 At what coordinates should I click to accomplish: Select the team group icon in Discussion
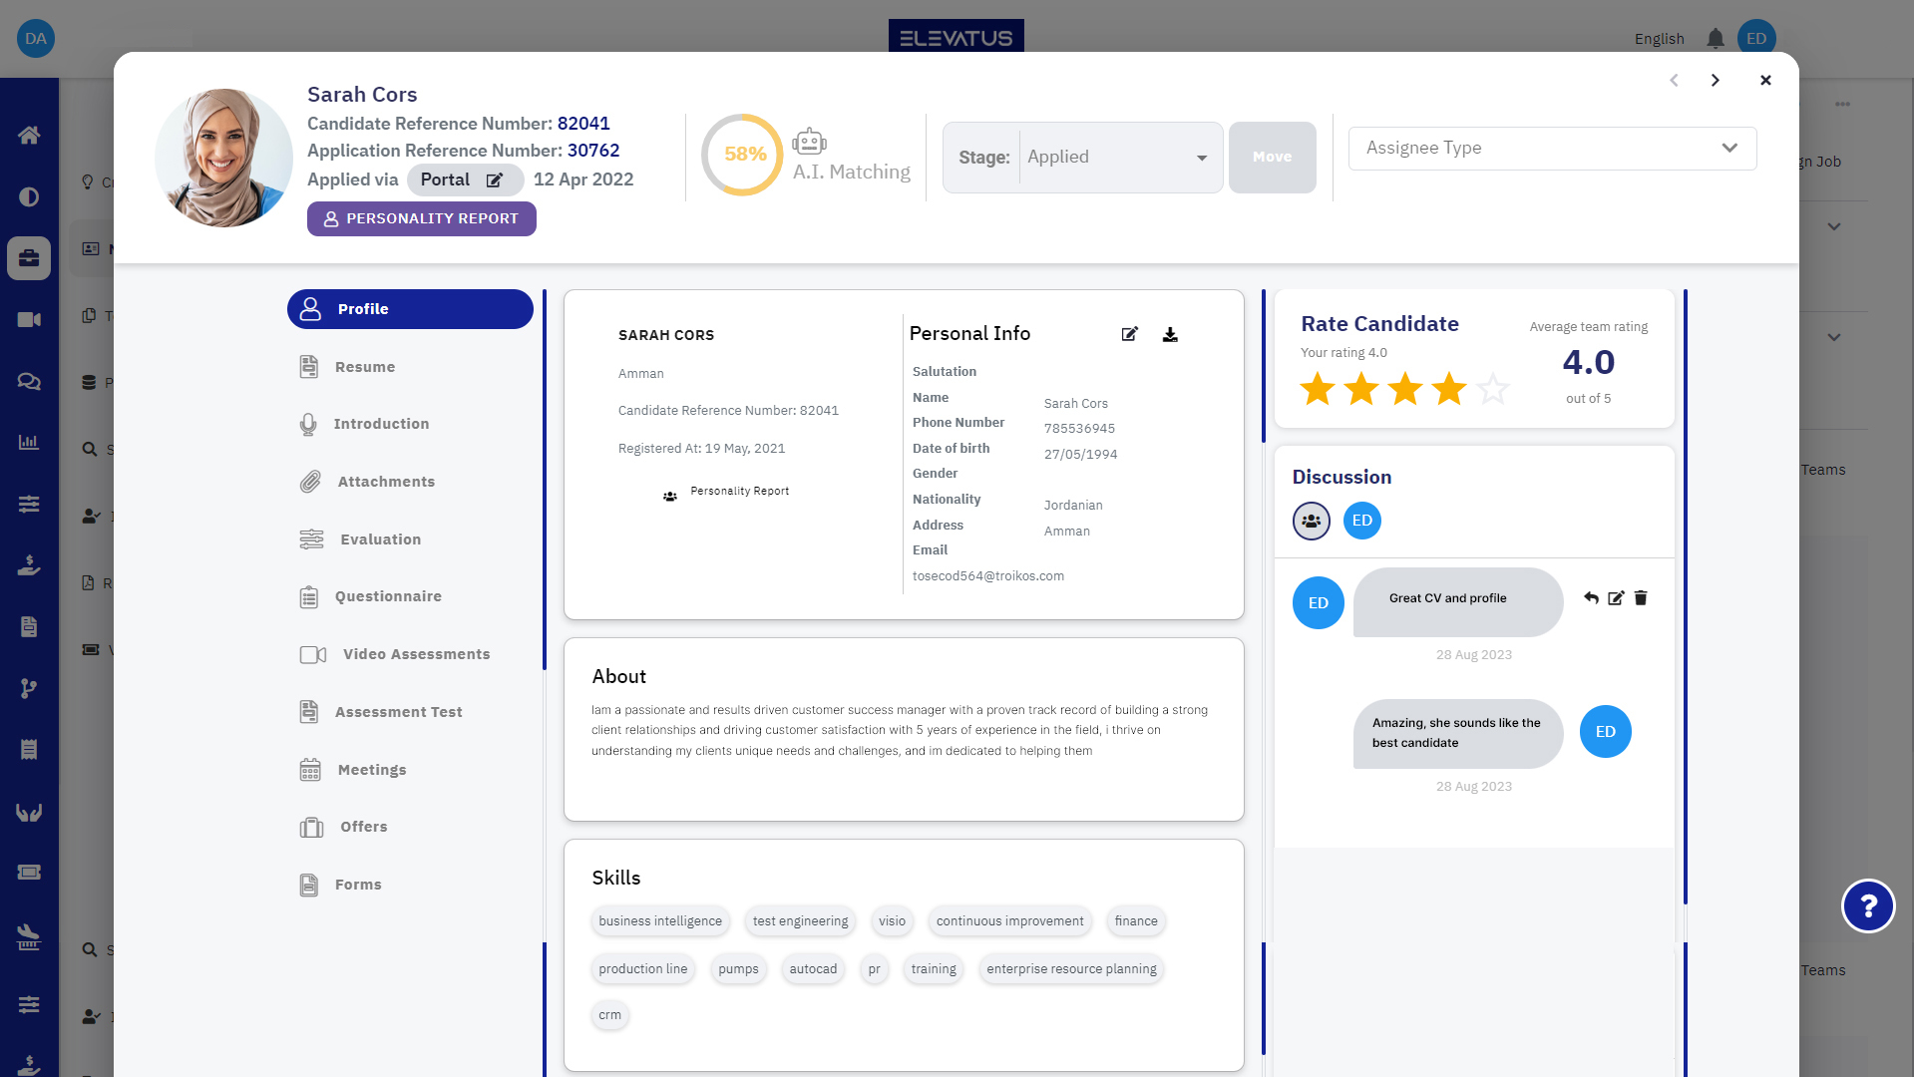click(1312, 521)
